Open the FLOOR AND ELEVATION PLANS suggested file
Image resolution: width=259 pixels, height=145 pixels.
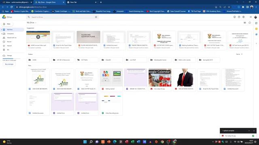[x=89, y=40]
